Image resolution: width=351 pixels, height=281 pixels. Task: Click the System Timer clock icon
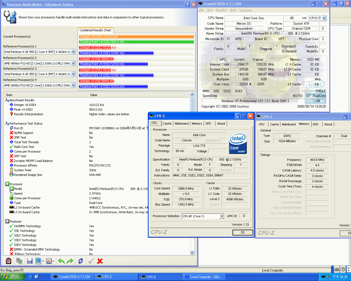click(12, 170)
